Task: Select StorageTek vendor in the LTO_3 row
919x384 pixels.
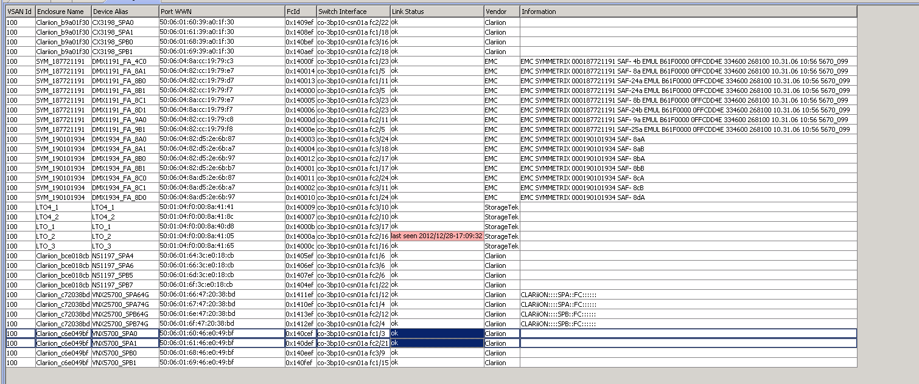Action: [502, 246]
